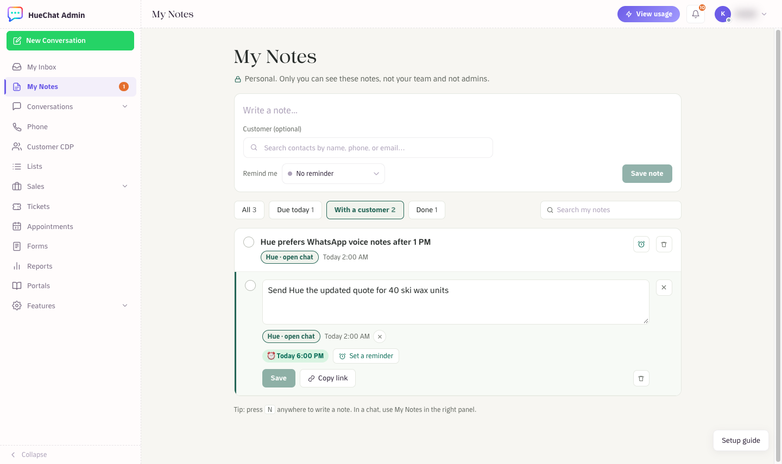782x464 pixels.
Task: Open the Setup guide
Action: pos(741,441)
